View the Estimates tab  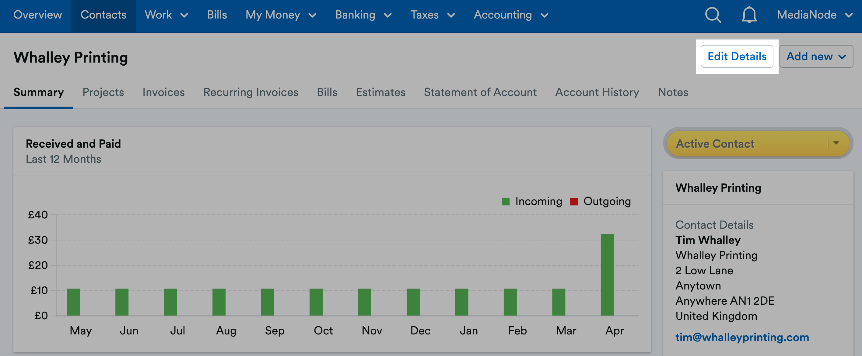(x=380, y=92)
